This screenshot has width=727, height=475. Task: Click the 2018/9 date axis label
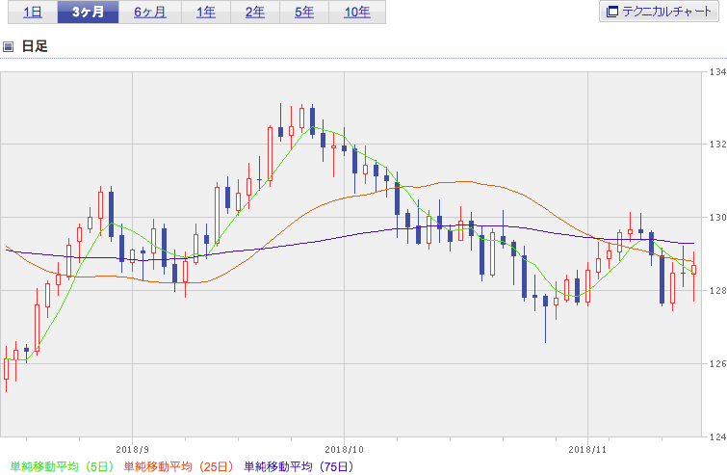coord(132,450)
